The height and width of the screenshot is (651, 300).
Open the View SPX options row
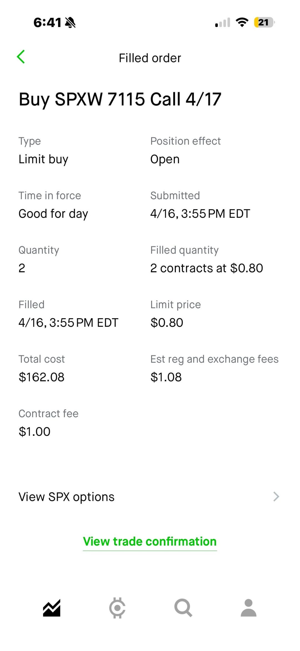(x=67, y=497)
